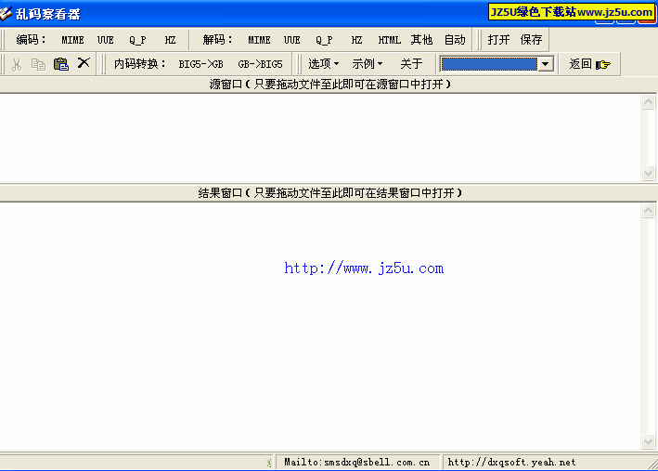Expand the blue combo box arrow
Image resolution: width=658 pixels, height=471 pixels.
pos(546,64)
